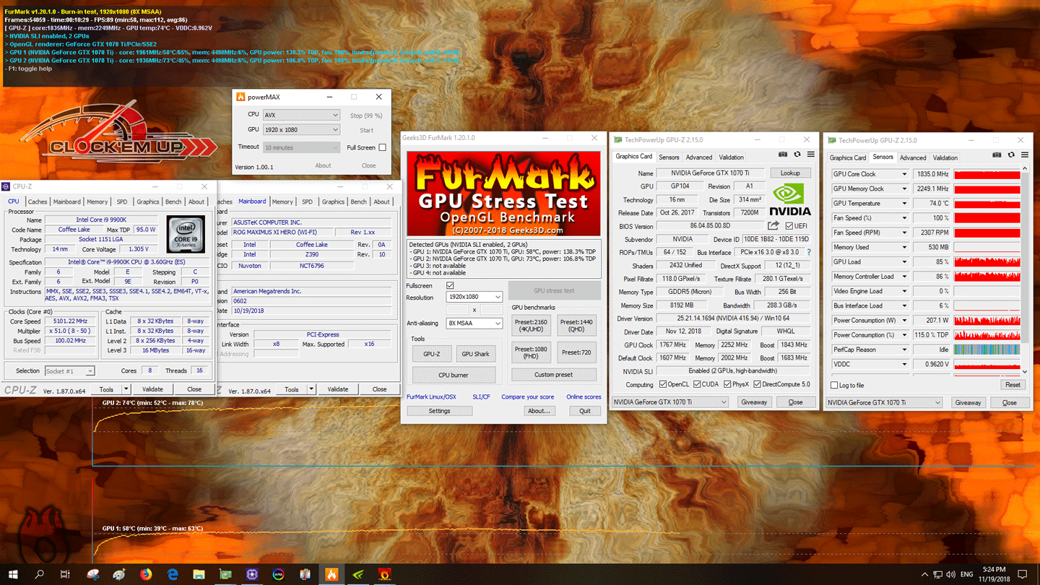Open Firefox from the taskbar

click(x=146, y=574)
